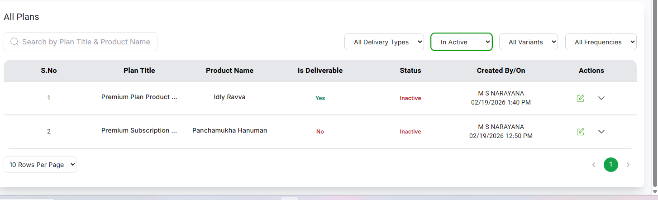Open the All Frequencies dropdown
The image size is (658, 200).
click(601, 42)
